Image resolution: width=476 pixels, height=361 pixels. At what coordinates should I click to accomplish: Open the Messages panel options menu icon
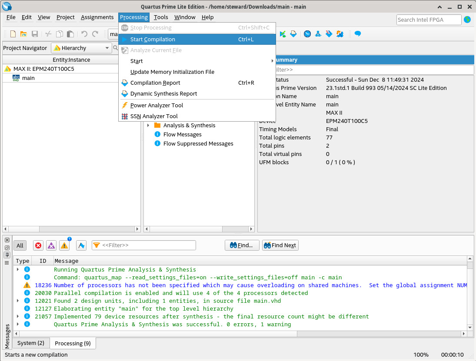[7, 263]
